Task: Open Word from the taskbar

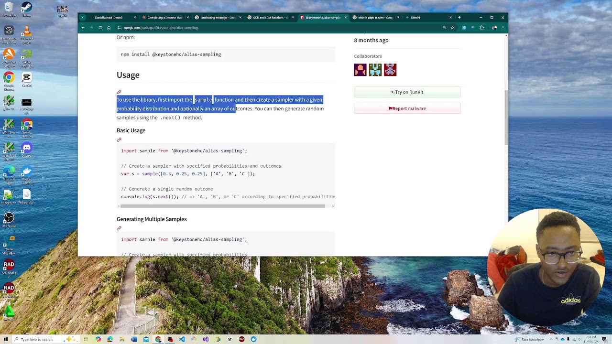Action: [x=134, y=339]
